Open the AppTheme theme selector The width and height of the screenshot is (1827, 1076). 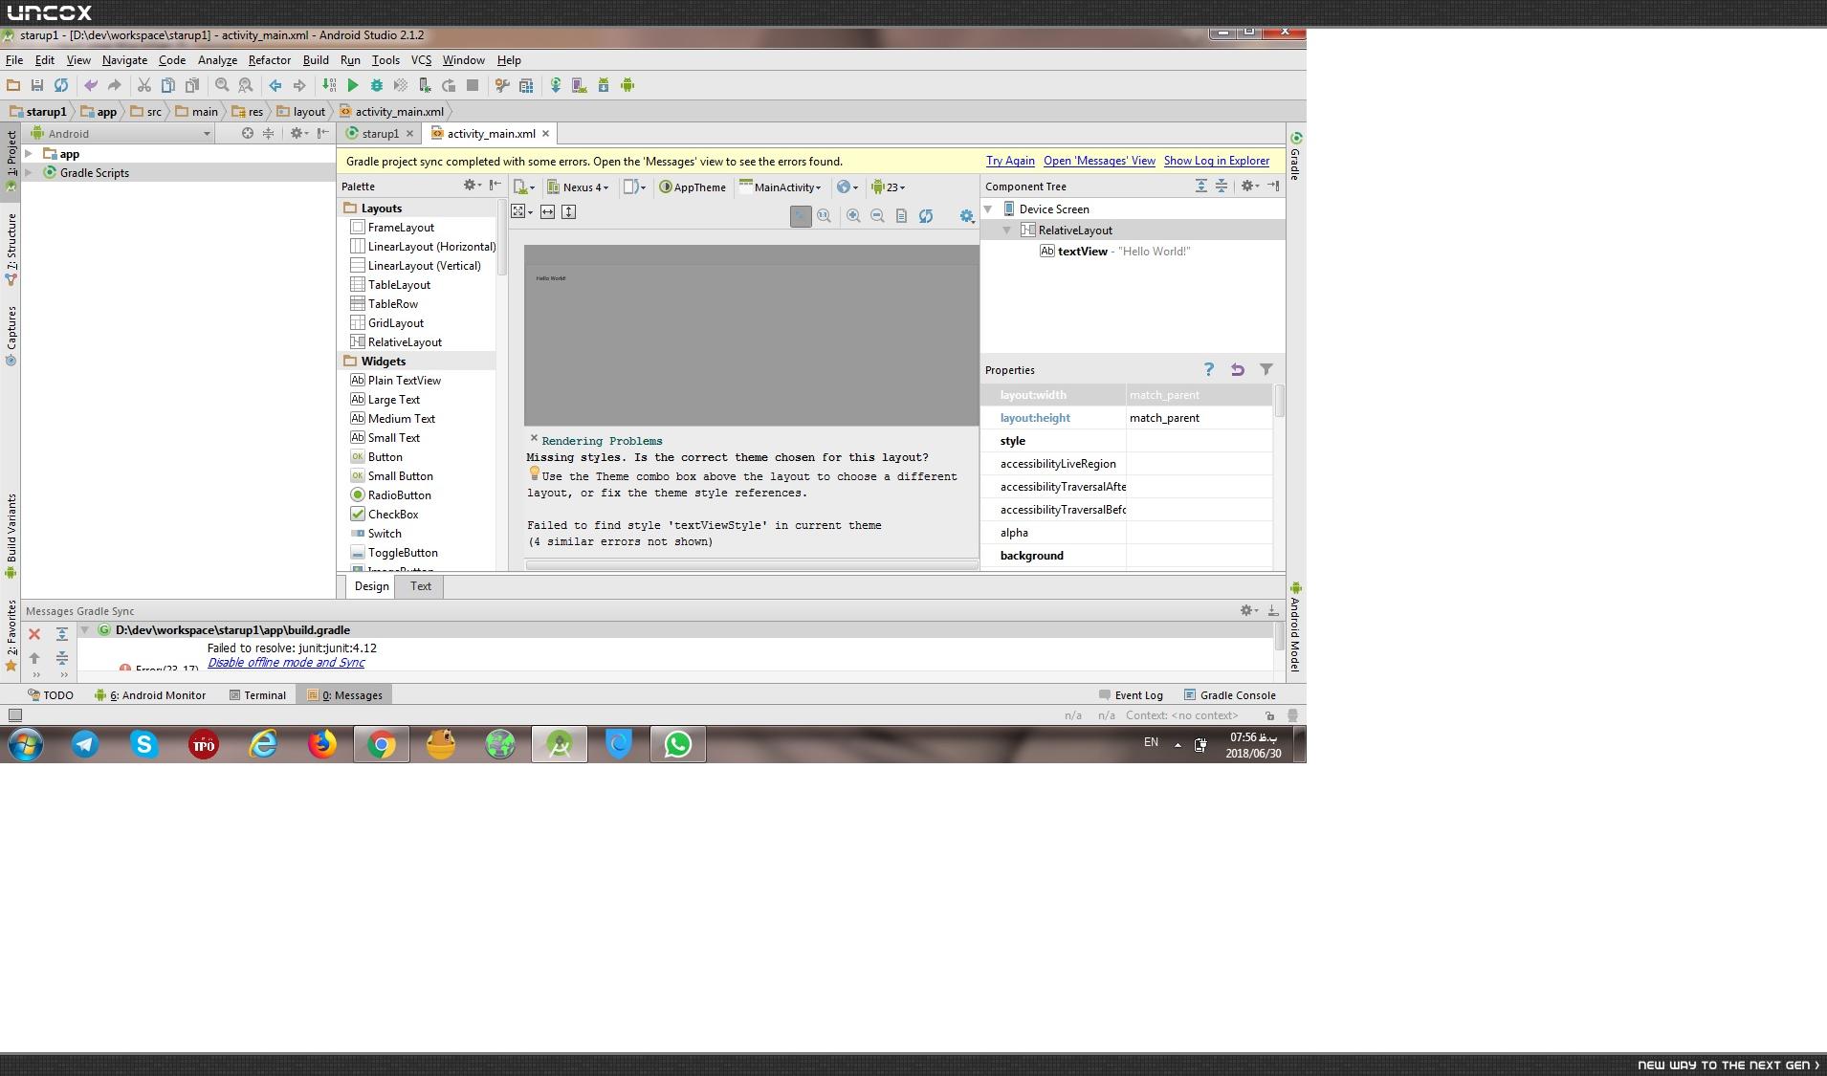tap(693, 187)
